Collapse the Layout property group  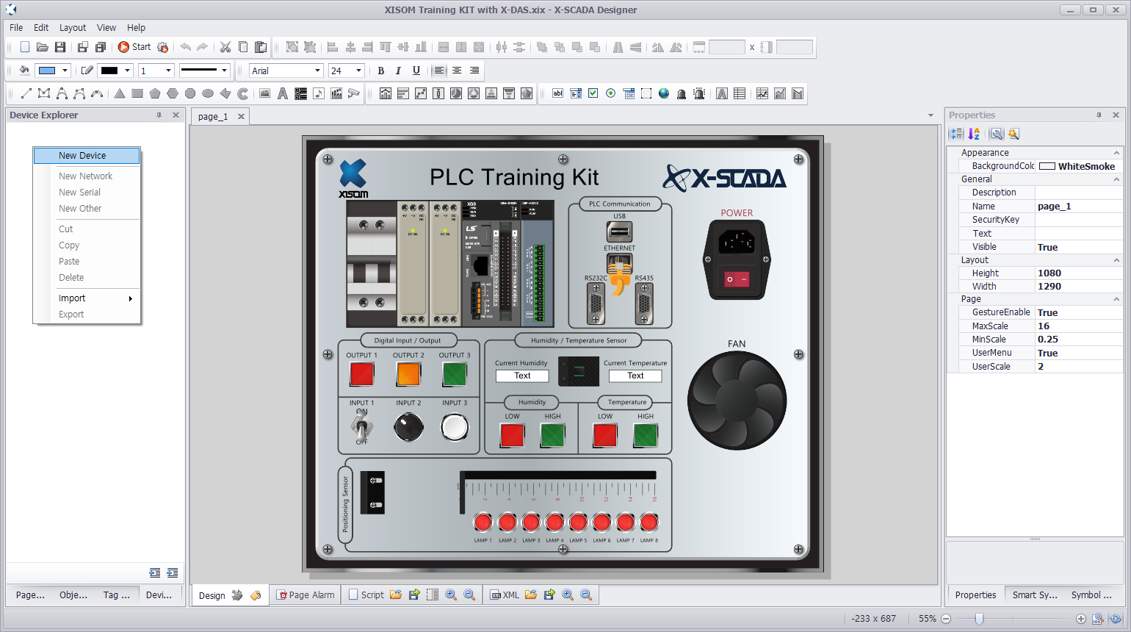(x=1116, y=260)
